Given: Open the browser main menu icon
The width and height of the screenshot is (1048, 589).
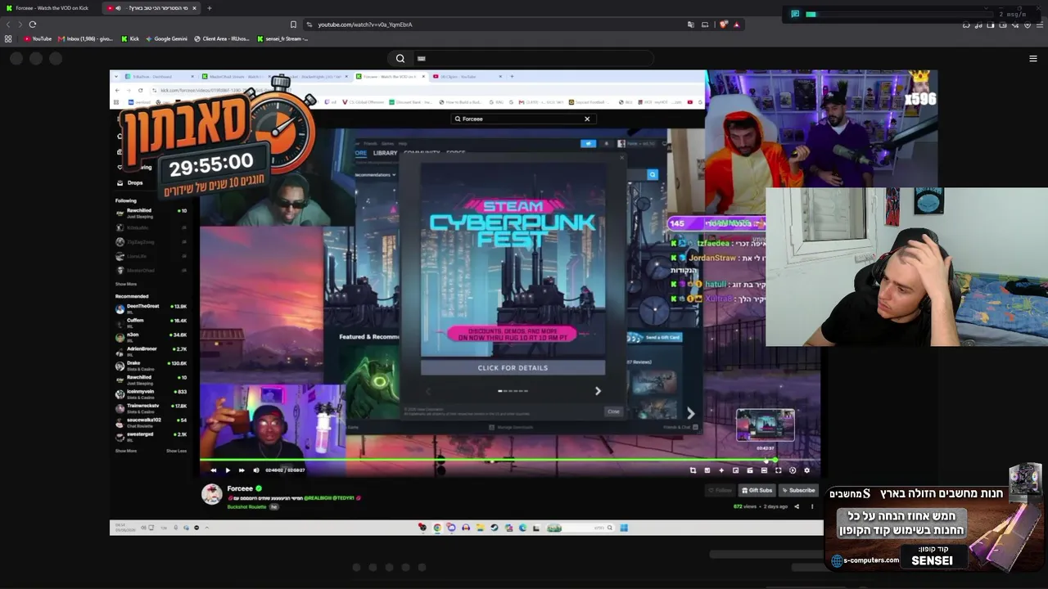Looking at the screenshot, I should pos(1041,25).
